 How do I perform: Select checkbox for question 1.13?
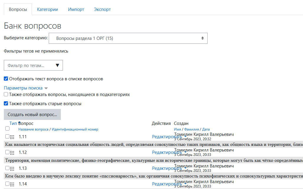(7, 168)
